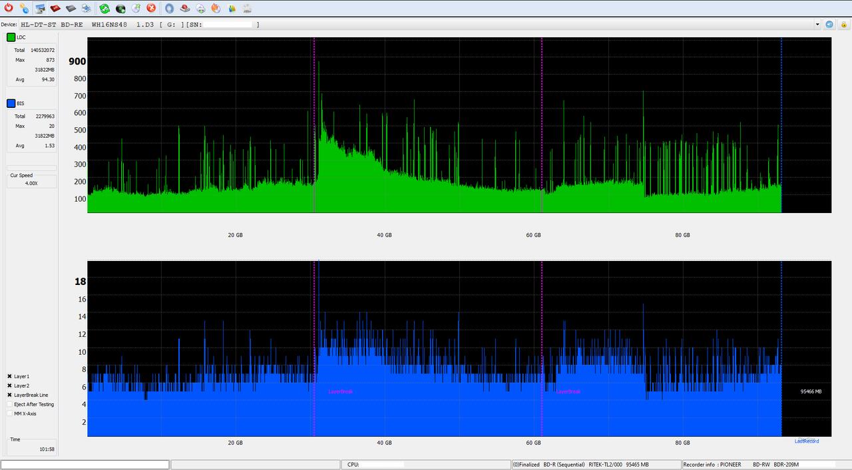Viewport: 852px width, 470px height.
Task: Click the BIS Avg value 1.53
Action: click(50, 145)
